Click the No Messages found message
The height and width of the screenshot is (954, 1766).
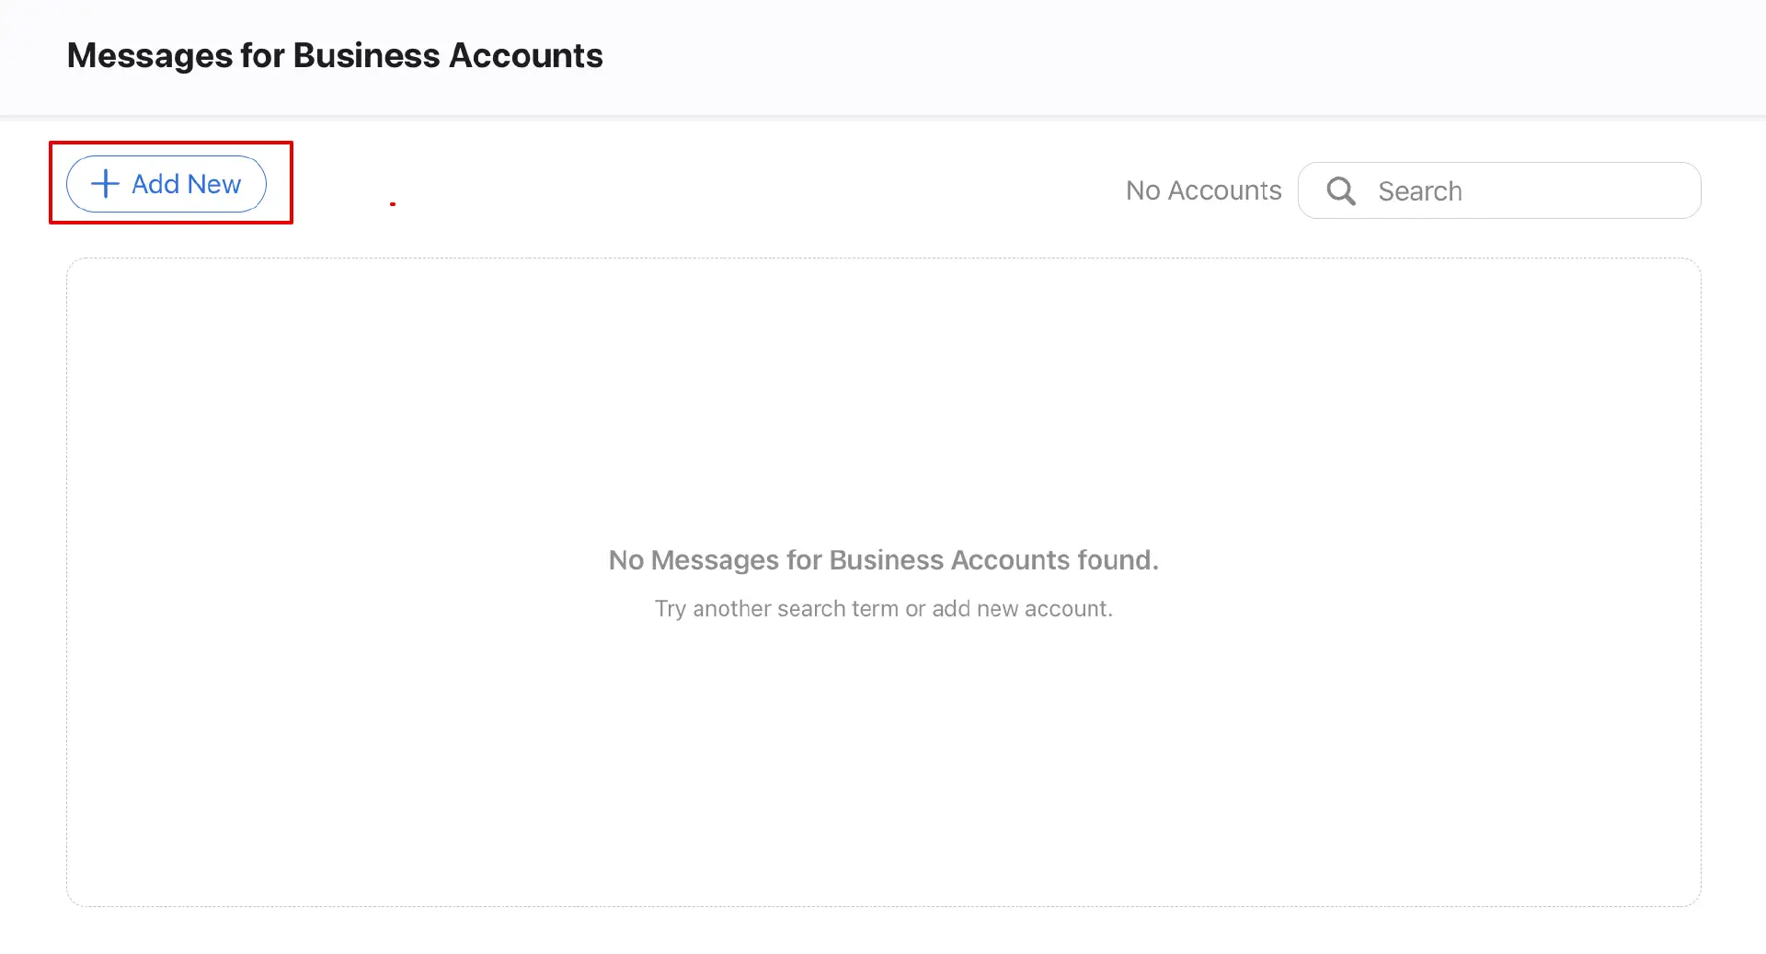(x=883, y=560)
